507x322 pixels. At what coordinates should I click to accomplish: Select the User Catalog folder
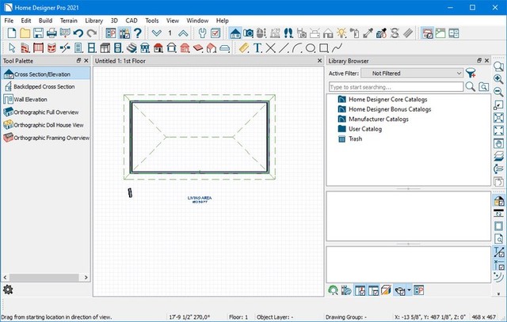(x=365, y=128)
